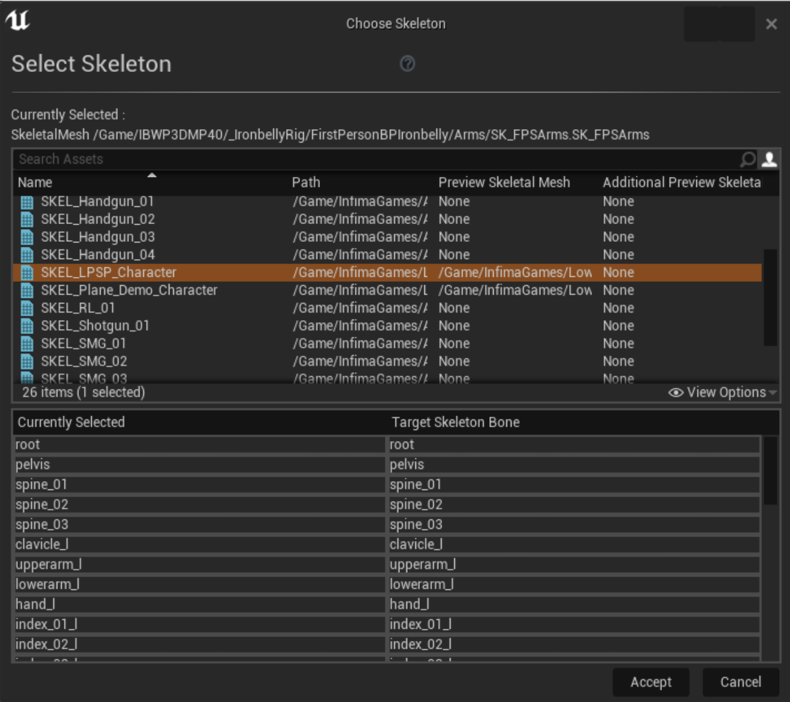Click the bone list vertical scrollbar
Image resolution: width=790 pixels, height=702 pixels.
(x=770, y=471)
